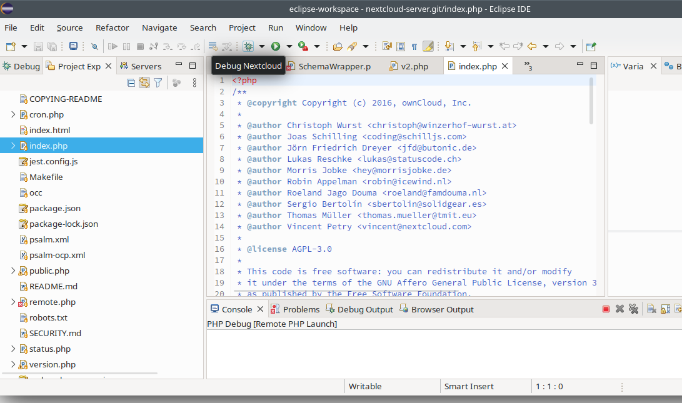Click the New wizard toolbar icon
Image resolution: width=682 pixels, height=403 pixels.
click(11, 46)
